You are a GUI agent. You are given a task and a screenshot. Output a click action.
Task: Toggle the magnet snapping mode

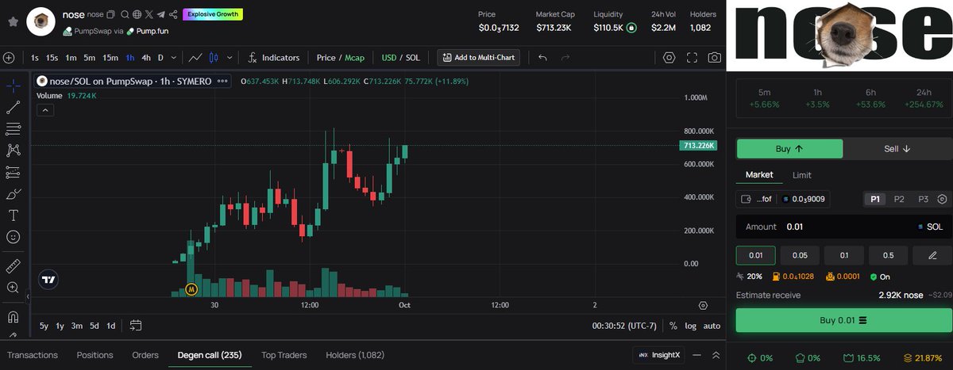[x=14, y=318]
